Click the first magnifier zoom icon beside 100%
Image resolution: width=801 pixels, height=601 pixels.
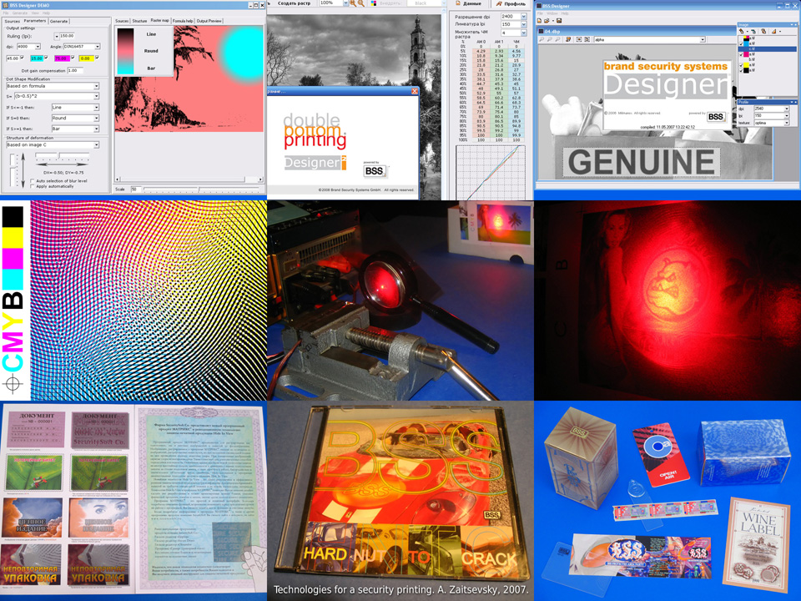click(x=353, y=3)
